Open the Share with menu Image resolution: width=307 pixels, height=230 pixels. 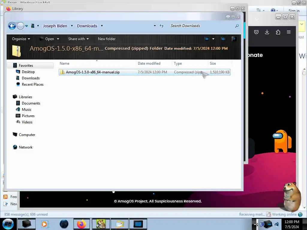coord(78,39)
